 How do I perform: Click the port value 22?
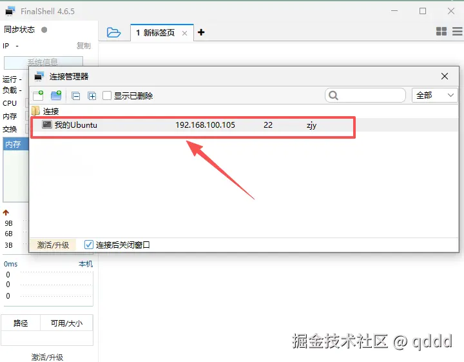(x=268, y=125)
